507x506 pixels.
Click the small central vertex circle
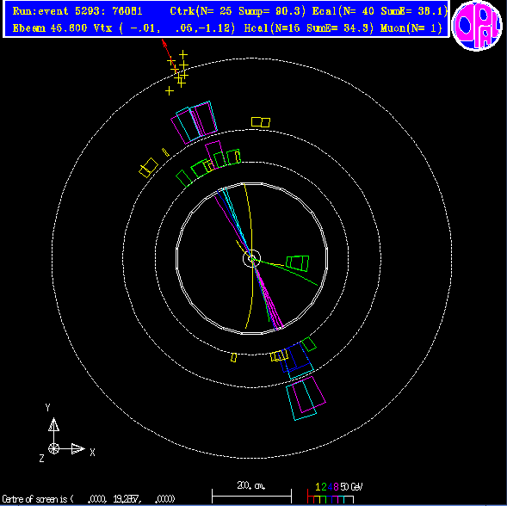pos(251,258)
